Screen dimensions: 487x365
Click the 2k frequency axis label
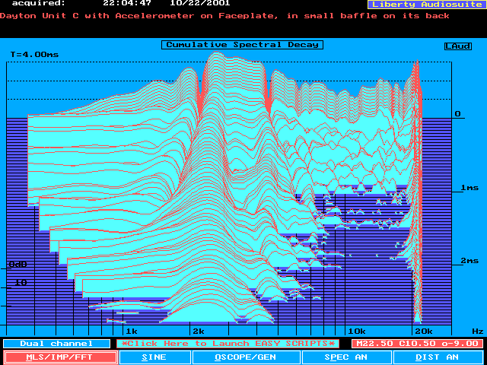(x=198, y=332)
